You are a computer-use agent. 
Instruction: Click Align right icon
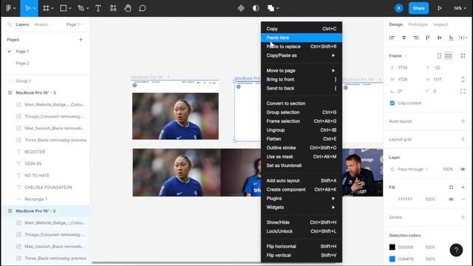(x=415, y=38)
